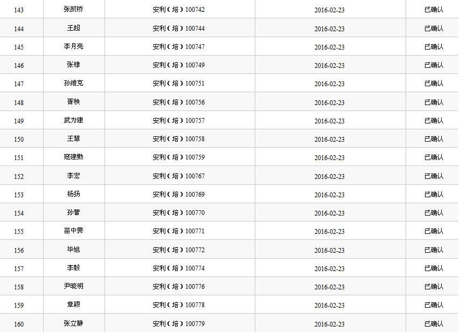Click the name 李宏

tap(73, 176)
